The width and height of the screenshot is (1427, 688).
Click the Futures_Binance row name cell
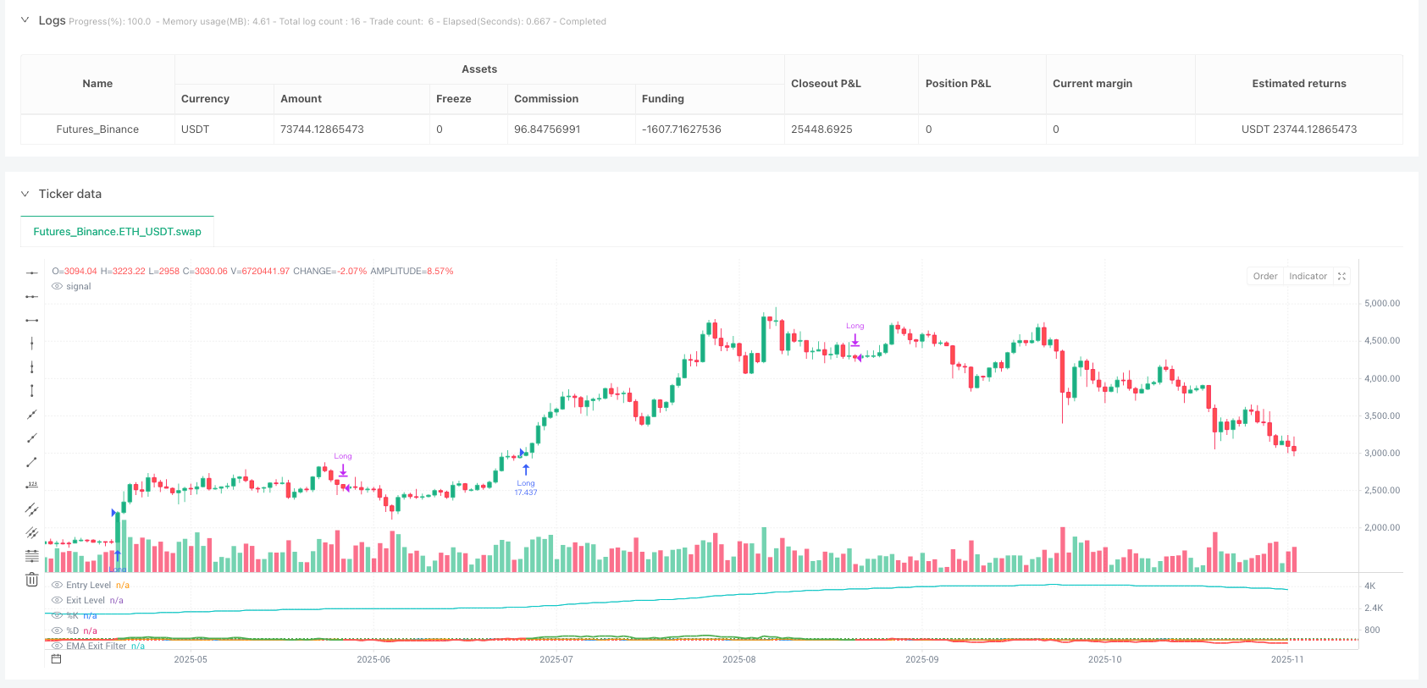pos(97,129)
